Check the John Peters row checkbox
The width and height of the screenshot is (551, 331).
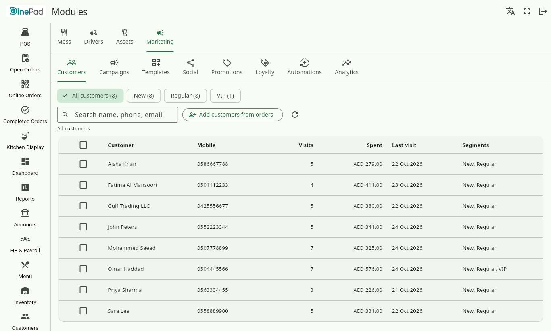click(83, 227)
